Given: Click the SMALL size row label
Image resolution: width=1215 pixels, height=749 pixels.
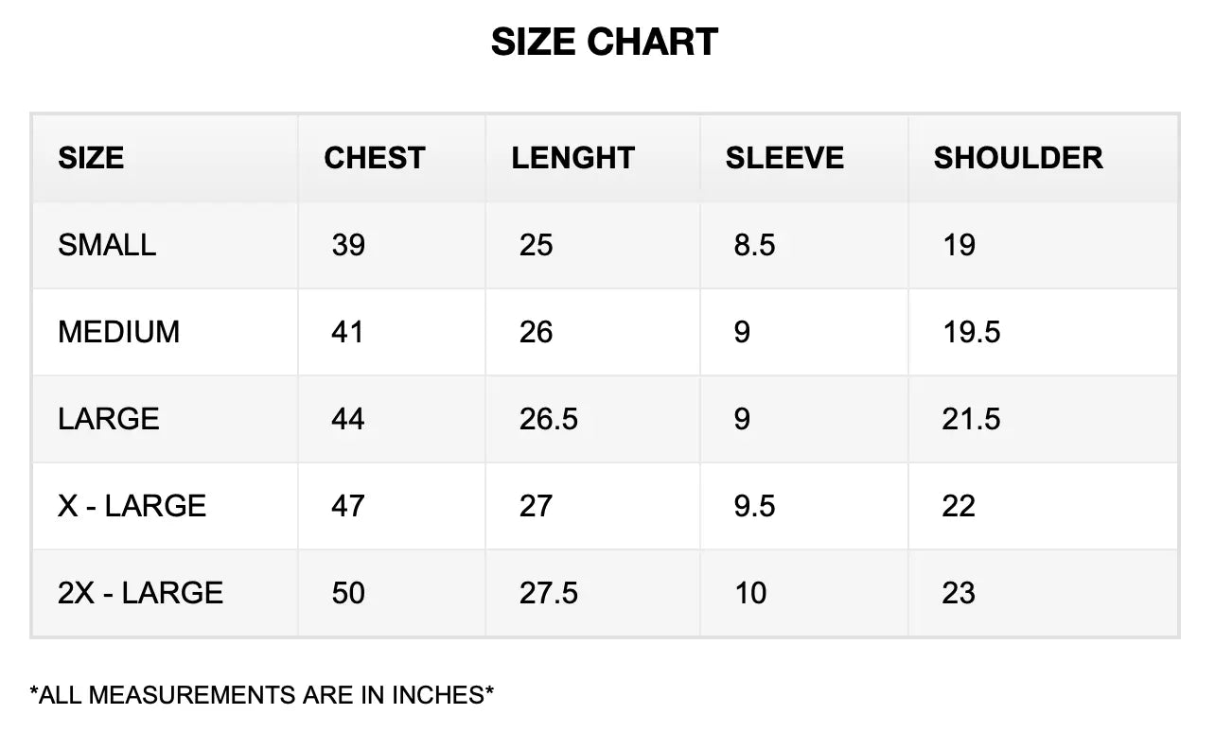Looking at the screenshot, I should [x=107, y=245].
